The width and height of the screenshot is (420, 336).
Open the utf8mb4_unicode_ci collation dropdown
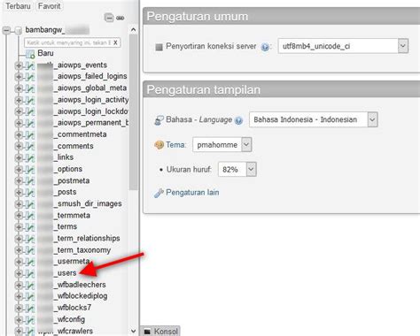pyautogui.click(x=343, y=46)
